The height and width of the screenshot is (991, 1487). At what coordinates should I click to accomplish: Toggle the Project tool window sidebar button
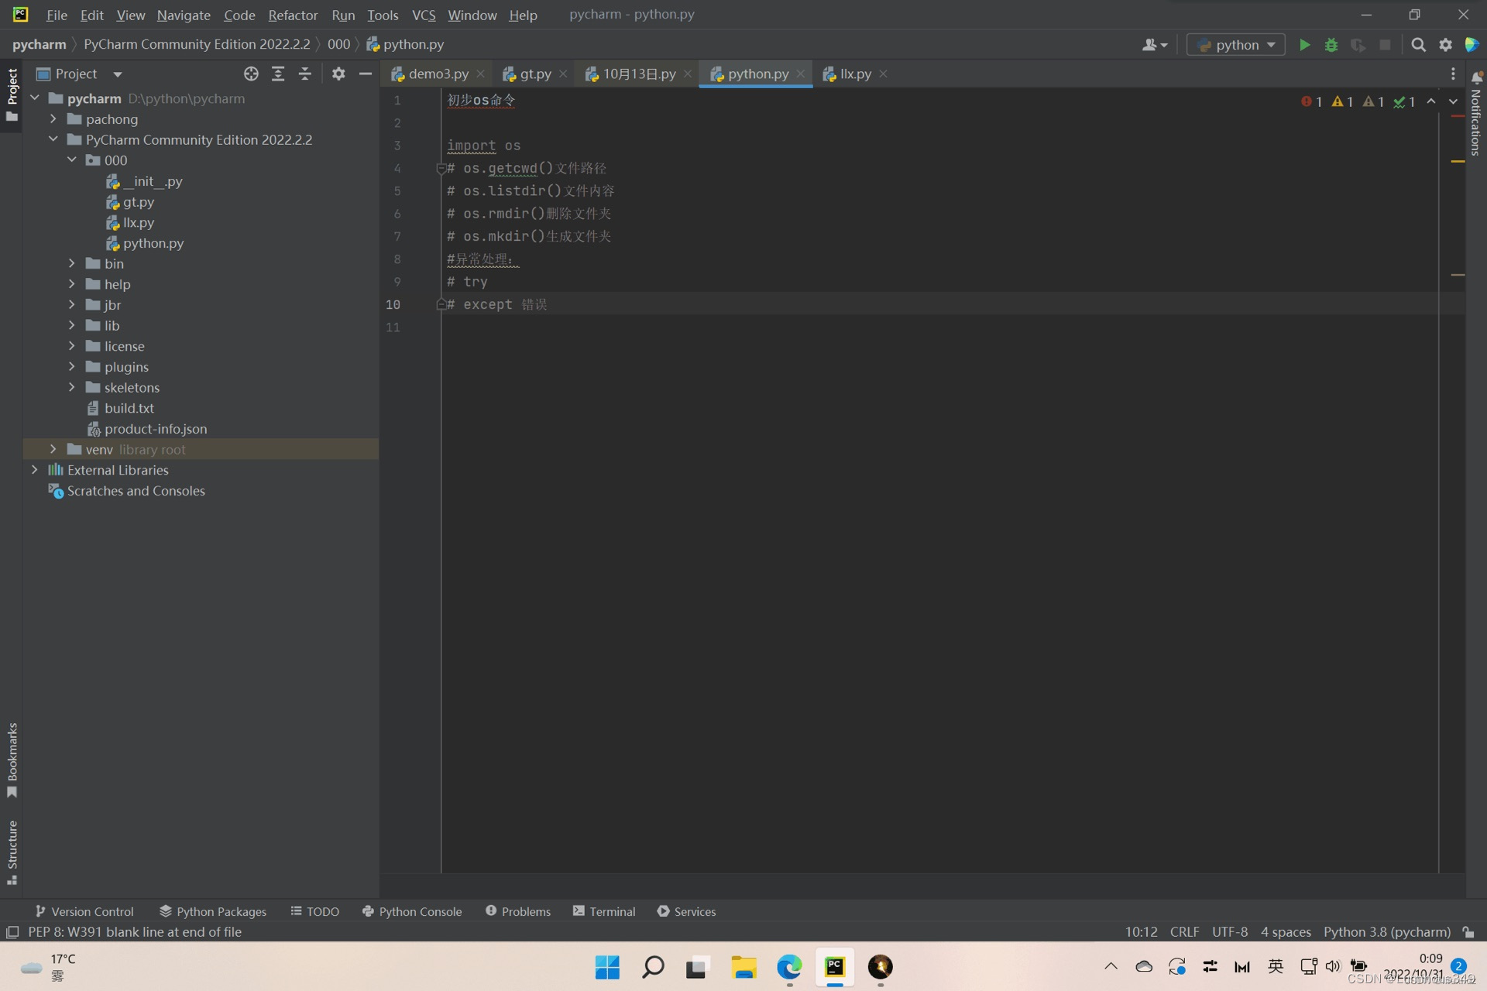(x=12, y=93)
